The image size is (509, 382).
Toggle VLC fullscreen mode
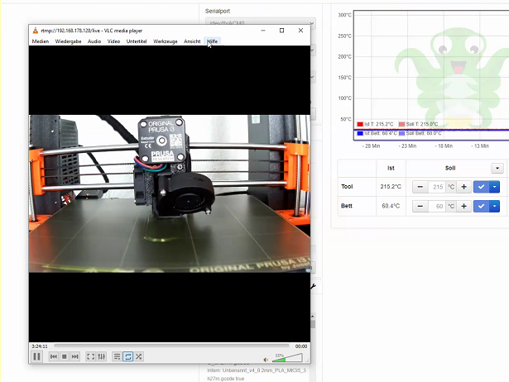coord(90,356)
